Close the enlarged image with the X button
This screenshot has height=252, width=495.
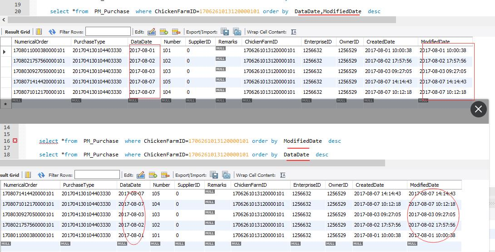[479, 109]
